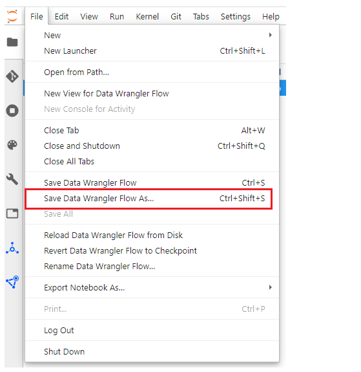Open SageMaker components and registries icon
This screenshot has height=372, width=361.
(12, 248)
